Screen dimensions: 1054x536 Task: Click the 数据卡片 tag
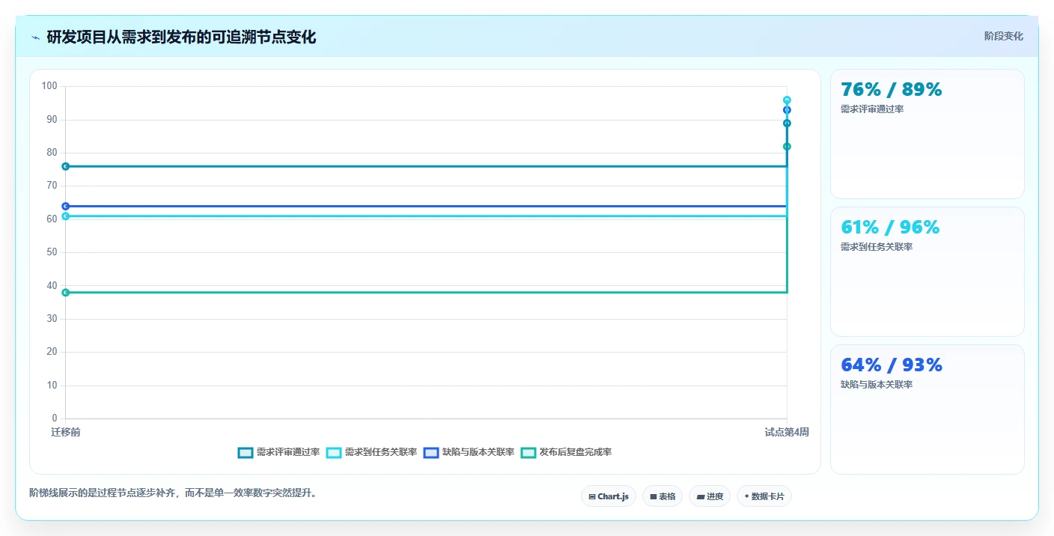764,496
